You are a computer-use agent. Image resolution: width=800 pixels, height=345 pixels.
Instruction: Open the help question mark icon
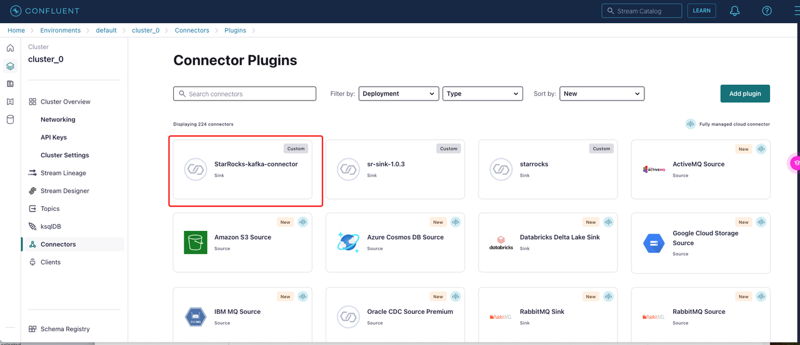pos(767,11)
